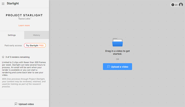Image resolution: width=185 pixels, height=107 pixels.
Task: Click the italic free previews disclaimer
Action: pos(24,83)
